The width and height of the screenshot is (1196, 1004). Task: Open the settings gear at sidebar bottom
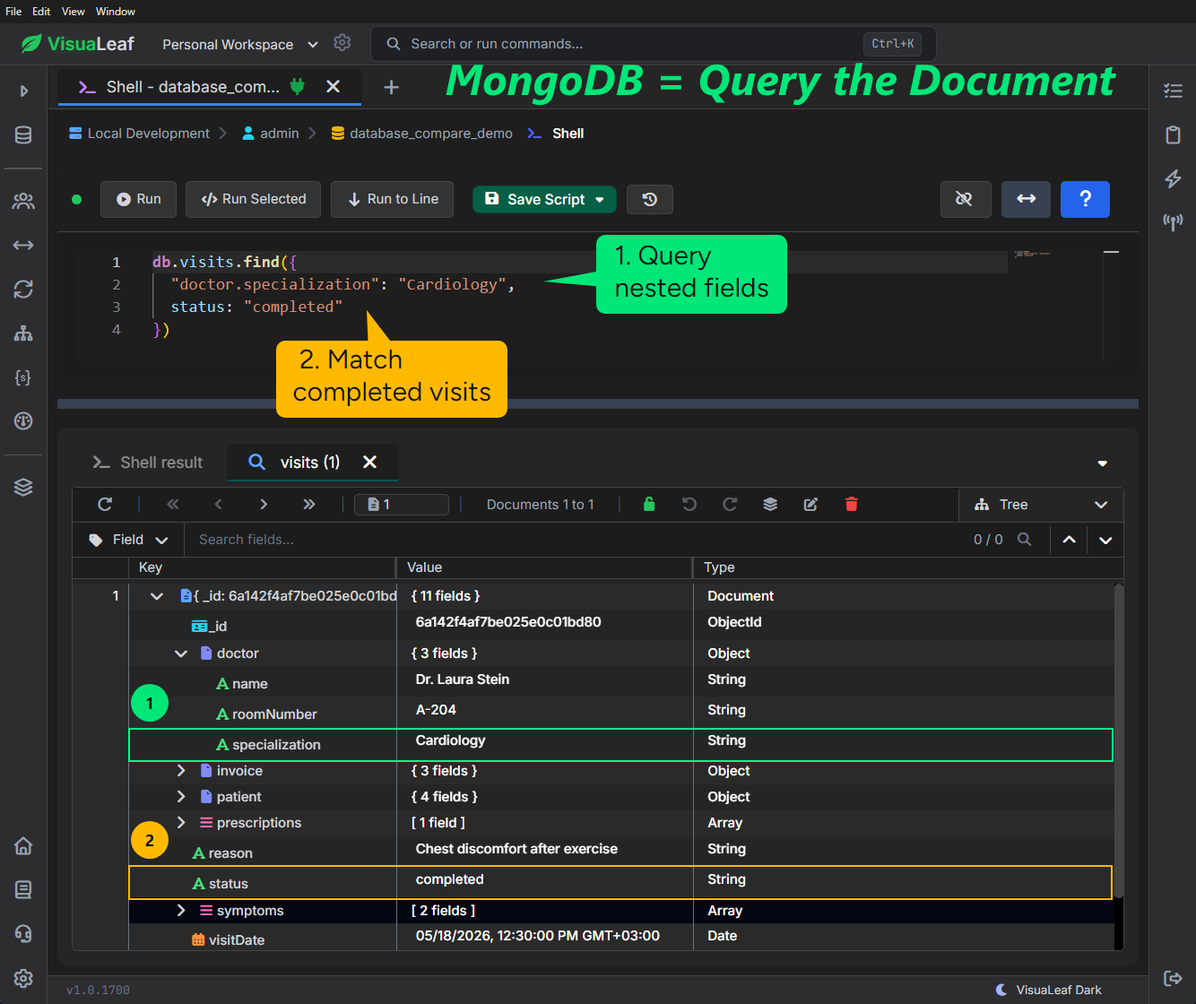click(23, 978)
